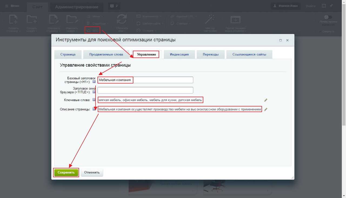Click the help icon beside H1 heading label
346x198 pixels.
coord(94,82)
